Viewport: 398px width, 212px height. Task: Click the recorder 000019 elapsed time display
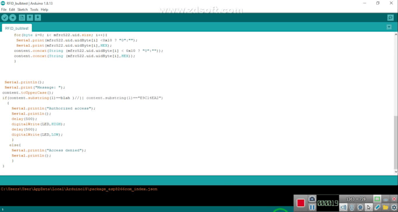pos(328,203)
